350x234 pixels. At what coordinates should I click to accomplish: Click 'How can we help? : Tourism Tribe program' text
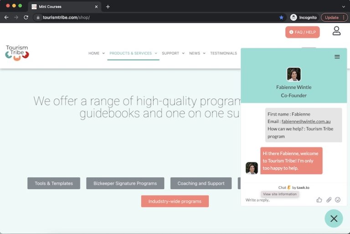[300, 132]
